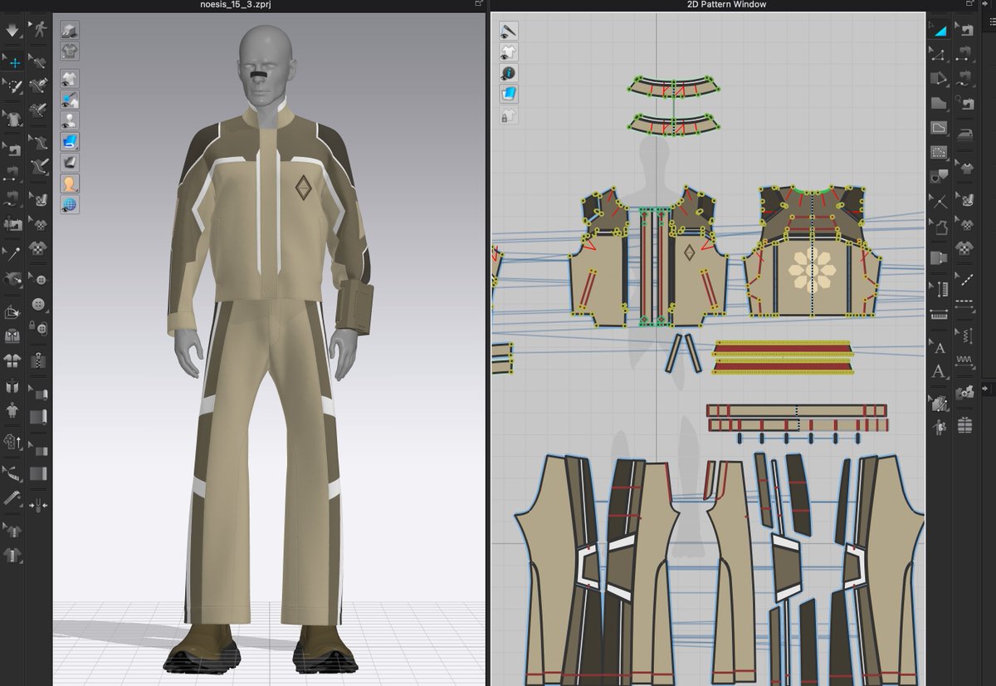This screenshot has width=996, height=686.
Task: Pick the round four-hole Button tool
Action: [38, 306]
